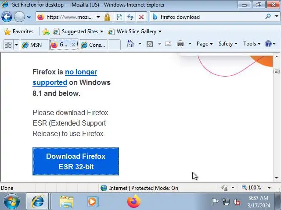Toggle Compatibility View broken-page icon
The image size is (281, 210).
119,17
